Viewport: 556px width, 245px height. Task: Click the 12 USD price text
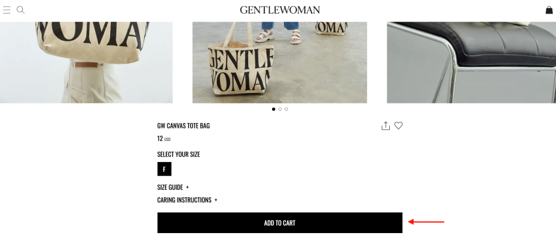(163, 138)
